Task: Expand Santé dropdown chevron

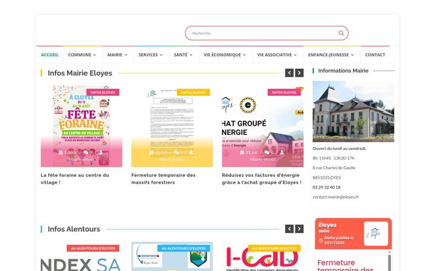Action: [191, 55]
